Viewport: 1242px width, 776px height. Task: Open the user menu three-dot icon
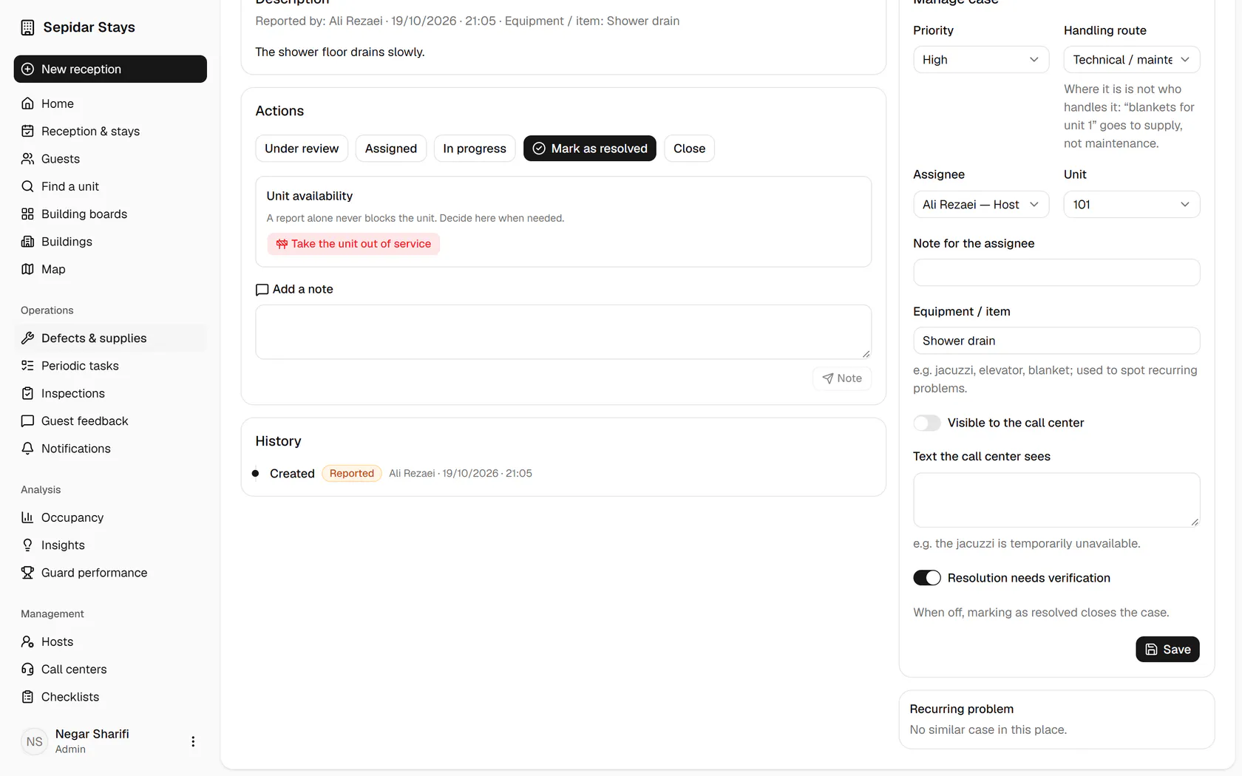(193, 741)
